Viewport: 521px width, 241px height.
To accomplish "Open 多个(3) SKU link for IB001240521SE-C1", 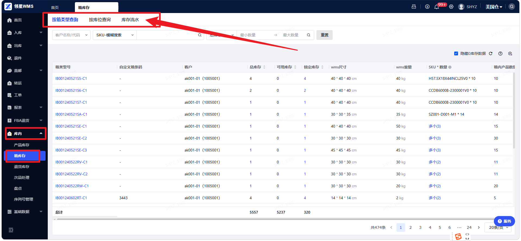I will tap(435, 126).
